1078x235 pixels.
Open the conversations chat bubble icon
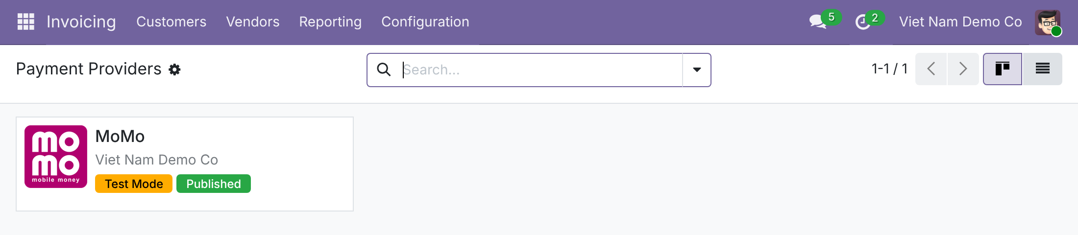[818, 22]
